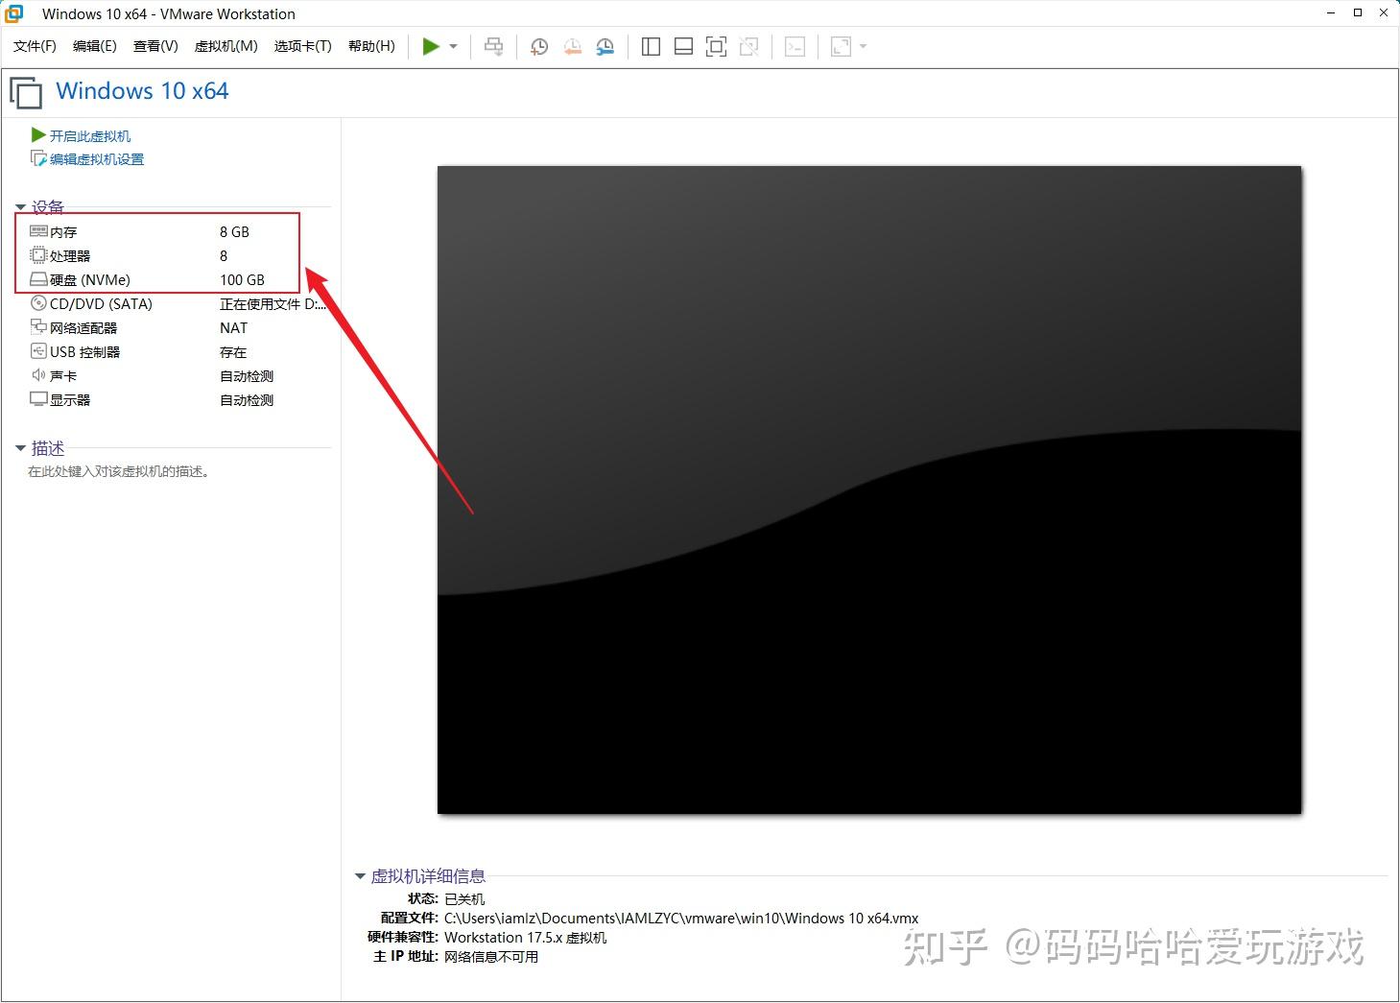Image resolution: width=1400 pixels, height=1003 pixels.
Task: Open the 虚拟机(M) menu
Action: point(225,45)
